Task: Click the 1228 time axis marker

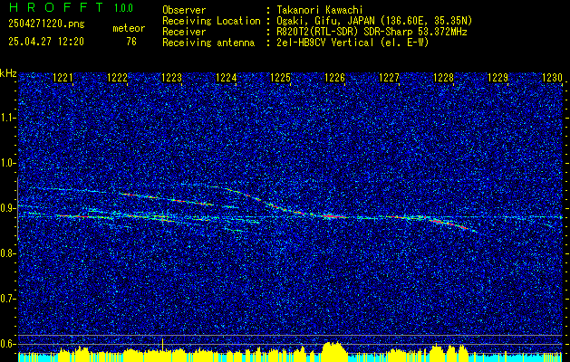Action: [x=443, y=77]
